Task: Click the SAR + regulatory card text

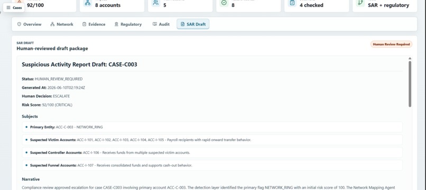Action: (388, 5)
